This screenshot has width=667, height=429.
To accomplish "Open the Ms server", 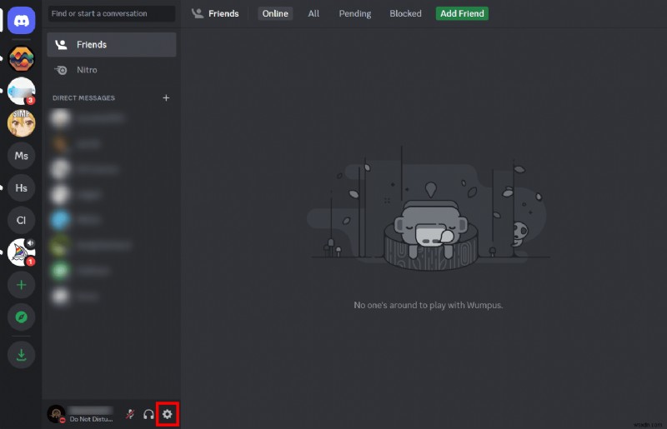I will 22,156.
